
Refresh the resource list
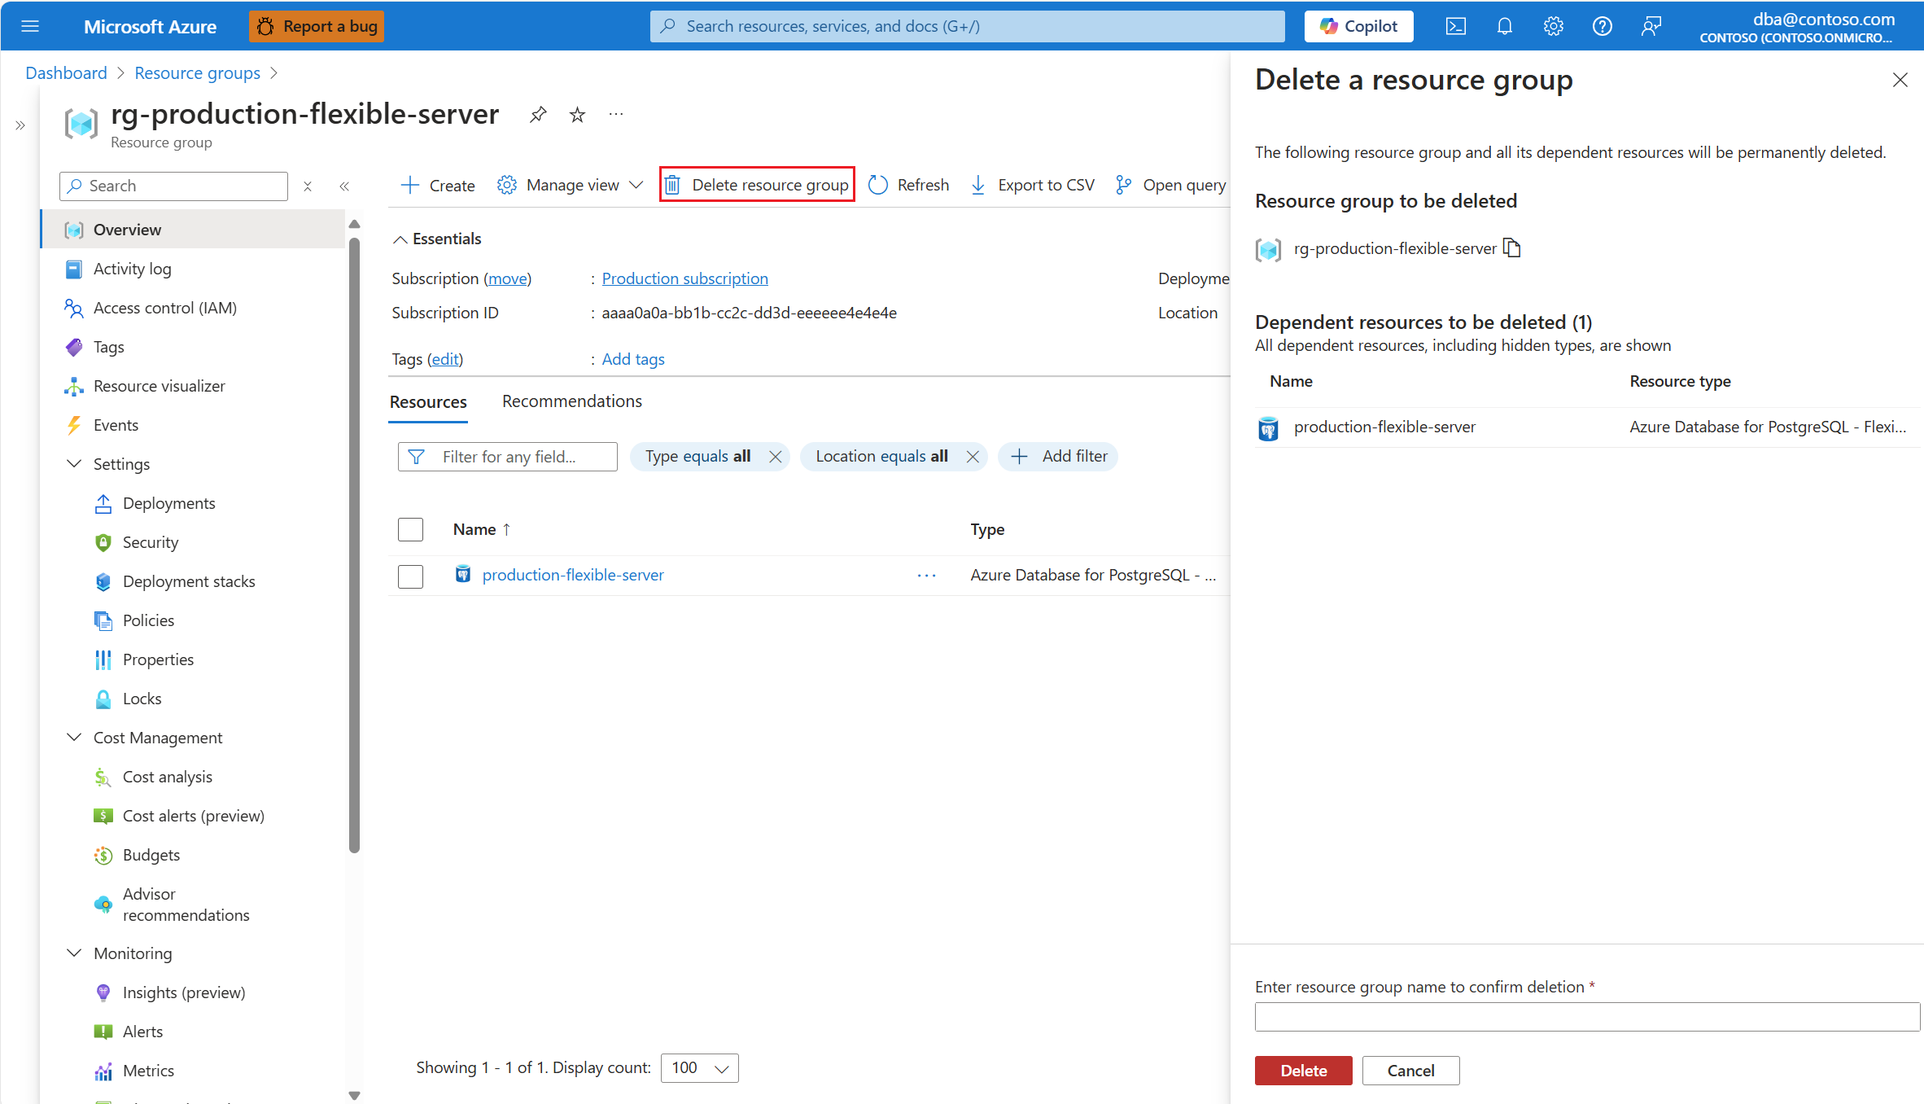(x=909, y=186)
